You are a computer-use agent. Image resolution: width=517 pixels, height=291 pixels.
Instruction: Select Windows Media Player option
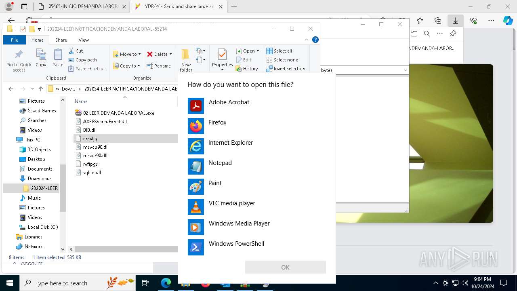[257, 227]
